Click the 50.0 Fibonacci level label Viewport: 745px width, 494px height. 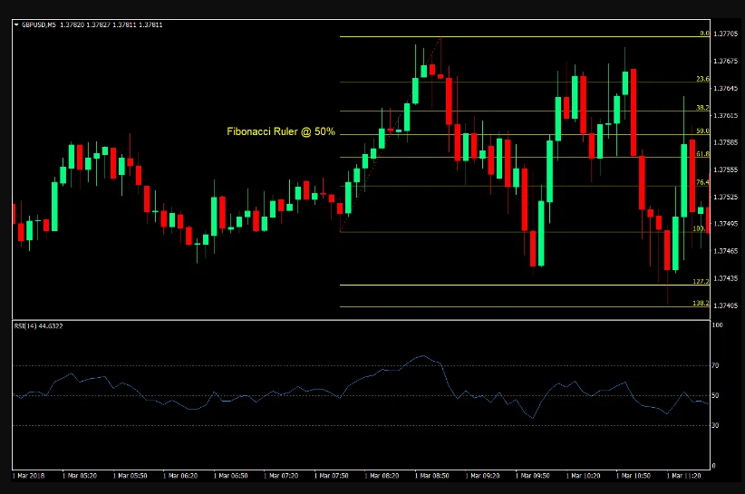click(701, 131)
